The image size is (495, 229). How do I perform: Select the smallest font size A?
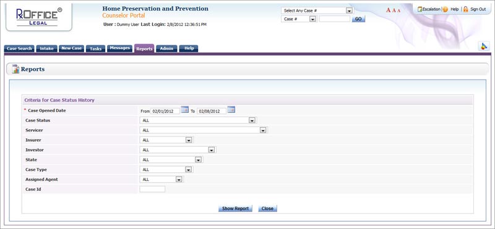pyautogui.click(x=398, y=10)
